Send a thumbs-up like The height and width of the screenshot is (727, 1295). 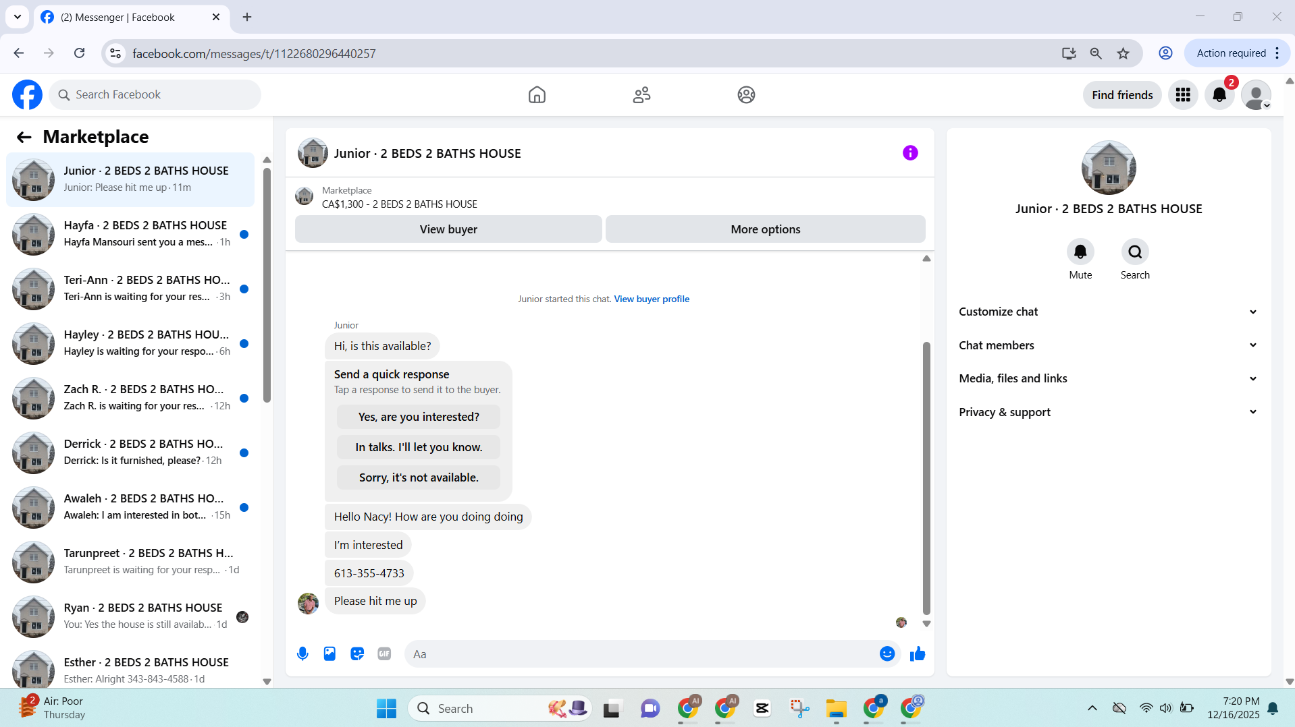click(x=917, y=653)
